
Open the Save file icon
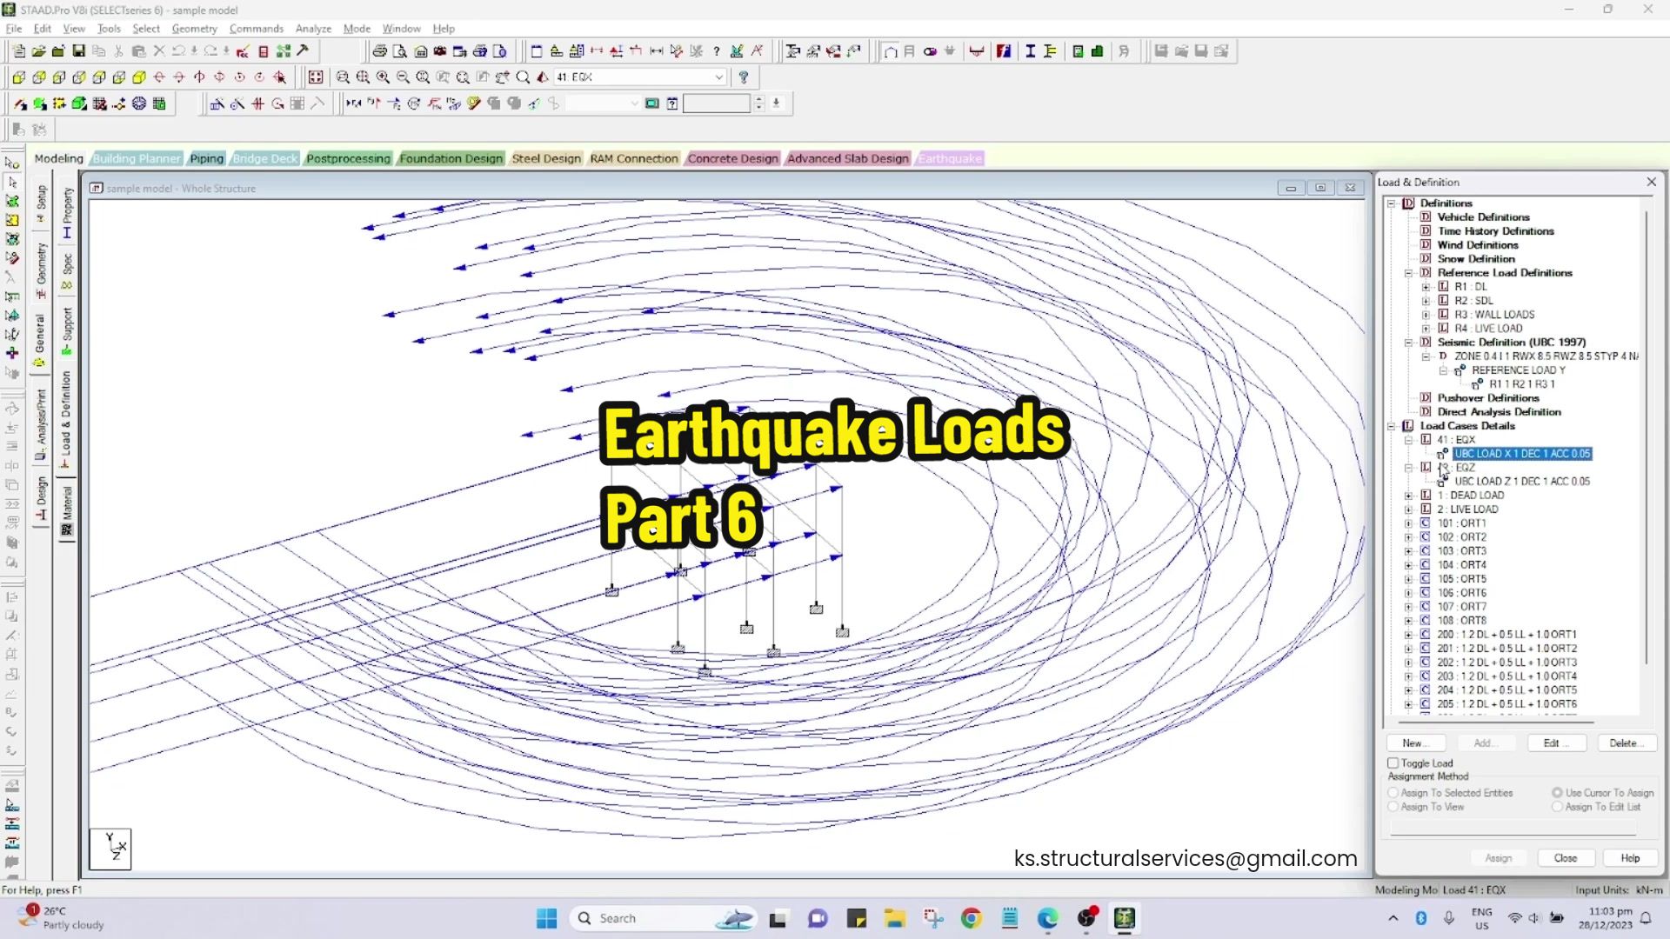78,50
